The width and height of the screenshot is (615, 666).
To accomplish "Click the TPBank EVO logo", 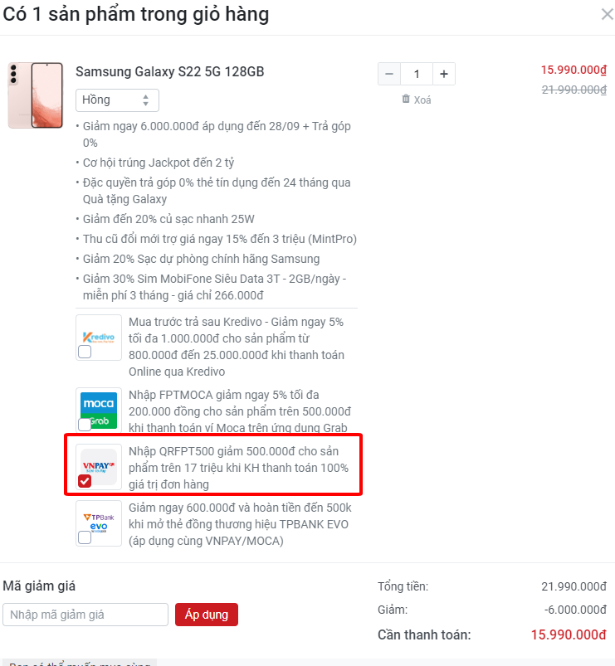I will point(99,523).
